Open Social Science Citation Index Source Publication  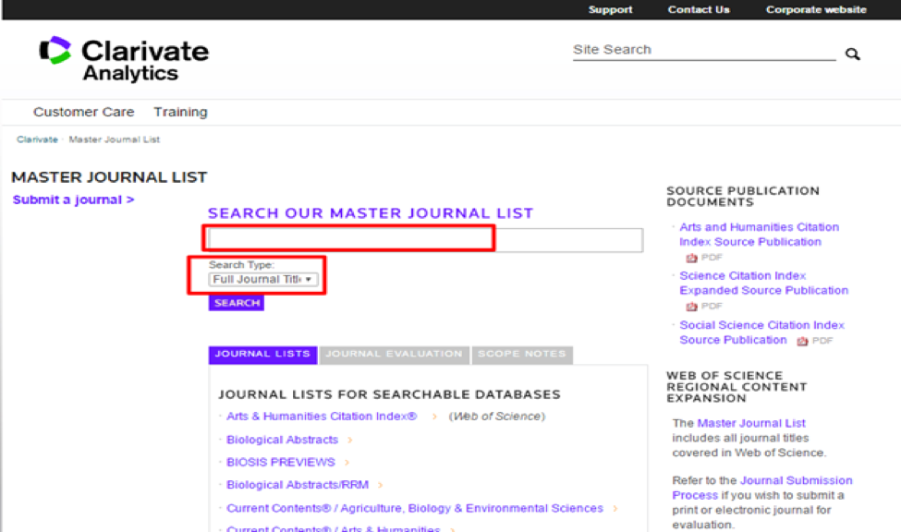[x=762, y=332]
